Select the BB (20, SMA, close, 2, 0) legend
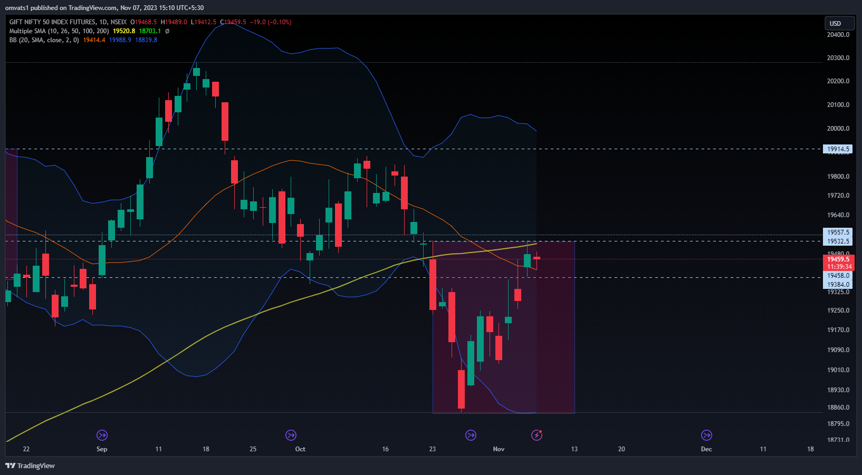Viewport: 862px width, 475px height. (44, 40)
